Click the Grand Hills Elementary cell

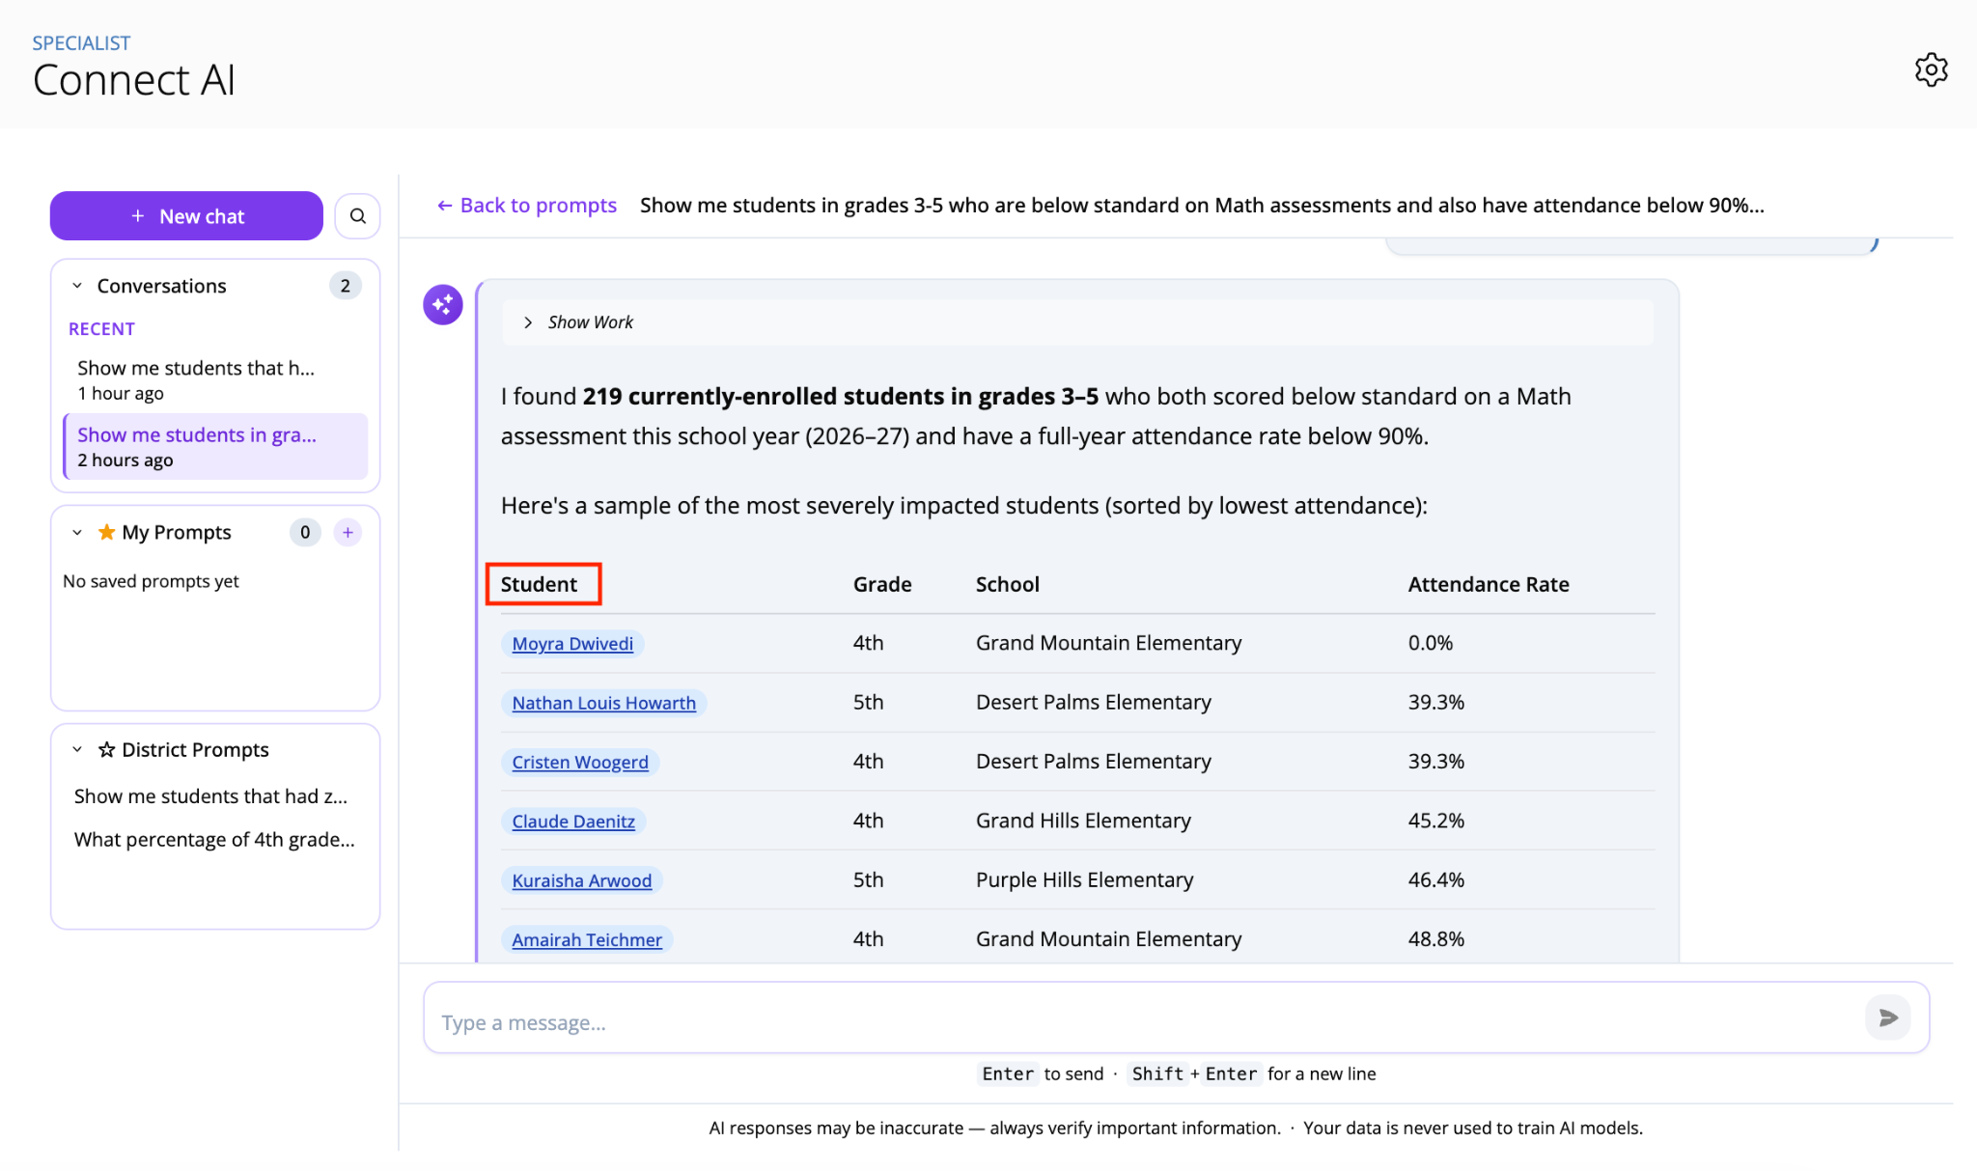[1083, 821]
